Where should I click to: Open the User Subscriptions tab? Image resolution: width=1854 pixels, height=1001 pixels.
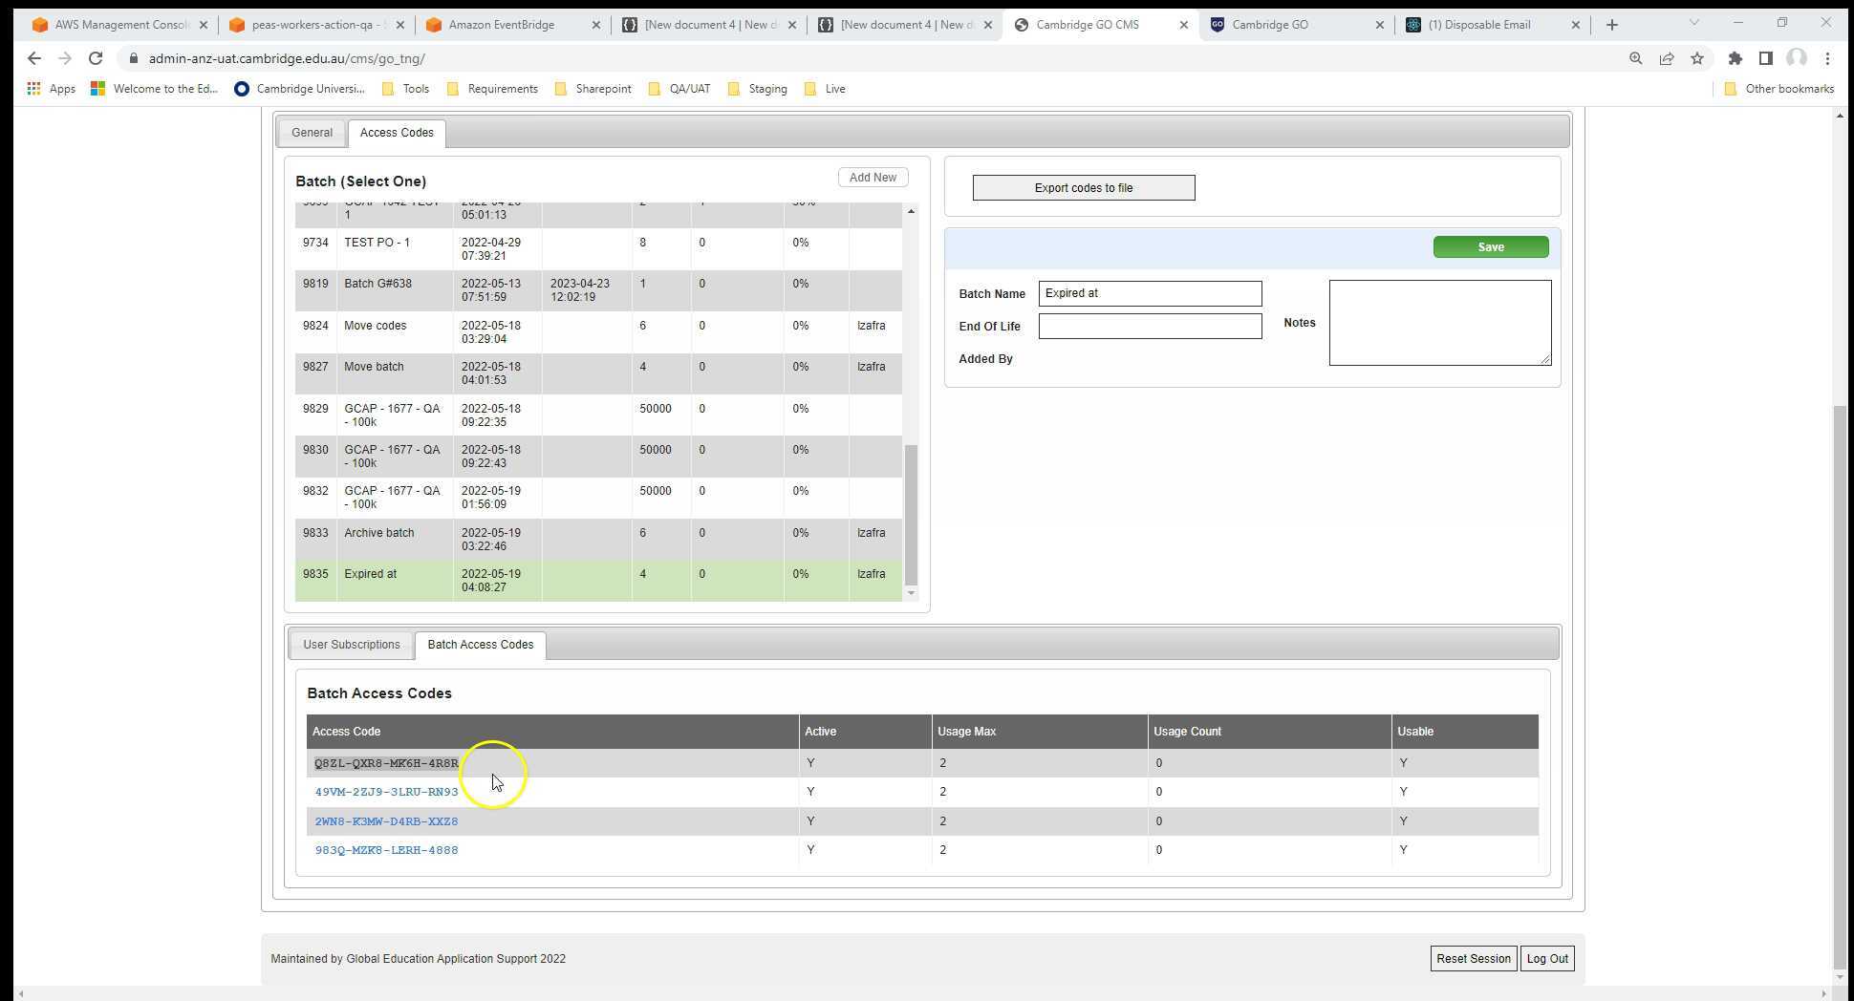coord(351,644)
